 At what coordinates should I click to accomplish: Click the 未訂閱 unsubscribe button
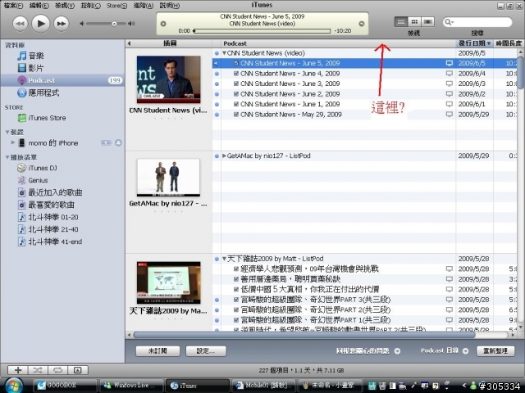(x=157, y=351)
